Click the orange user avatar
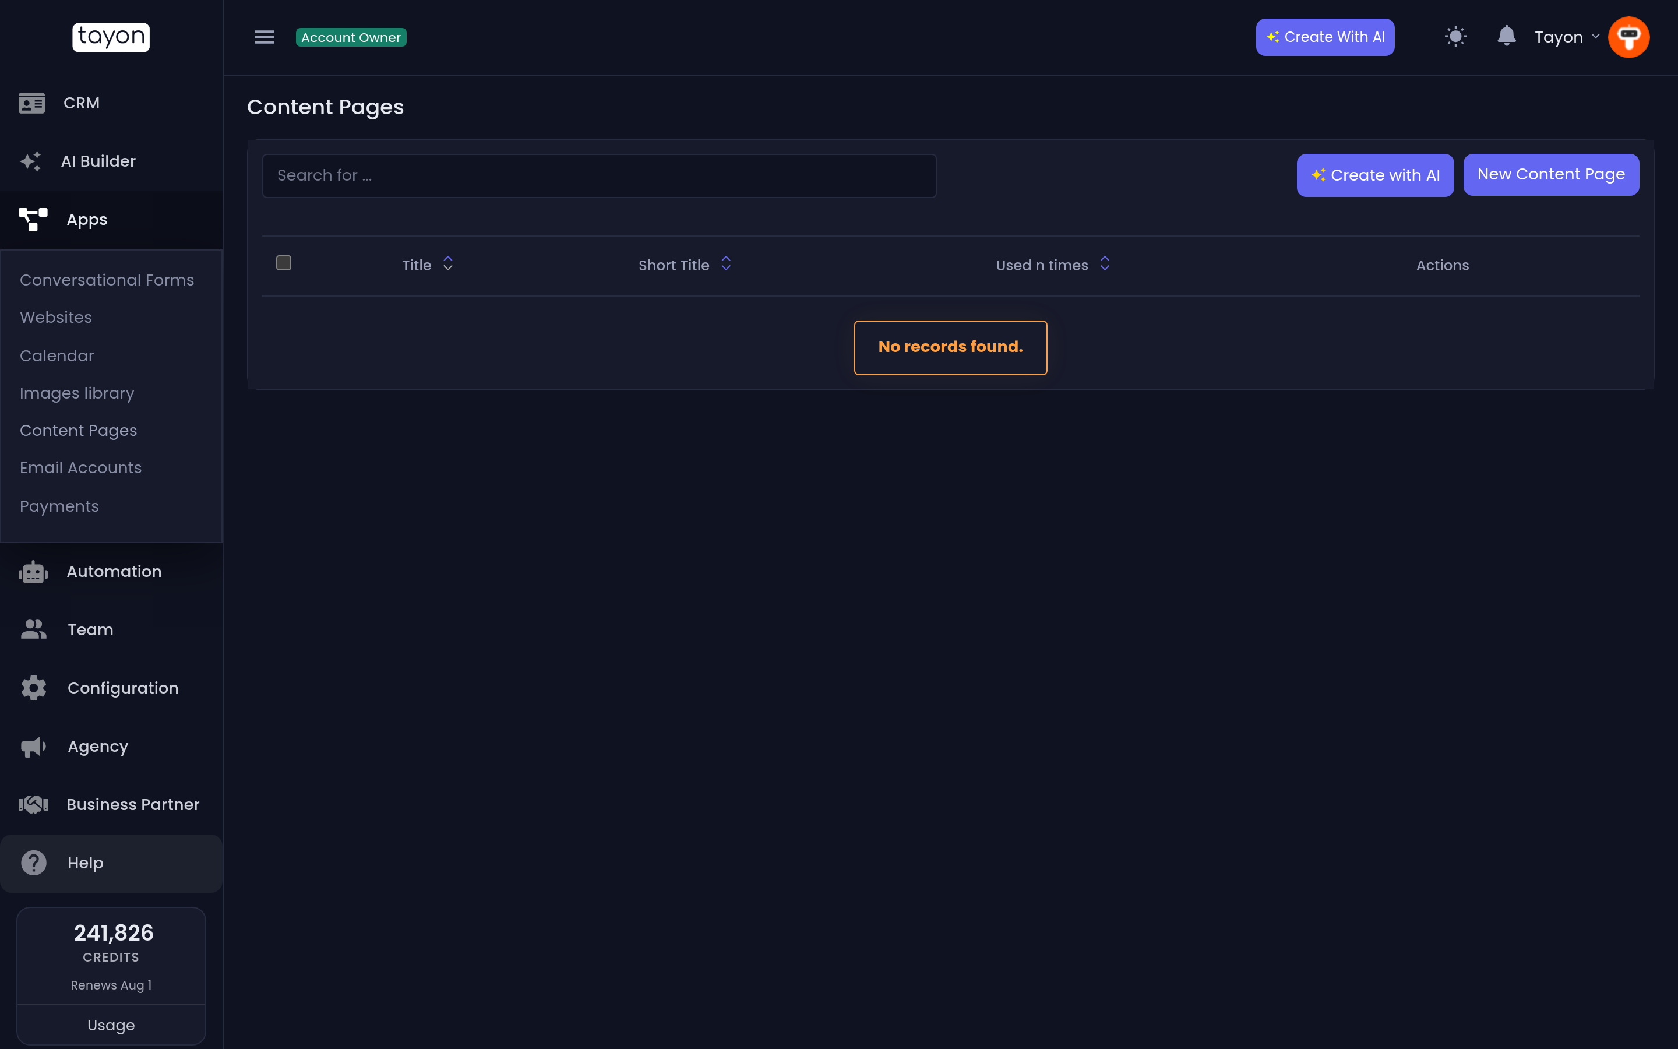 pos(1628,37)
